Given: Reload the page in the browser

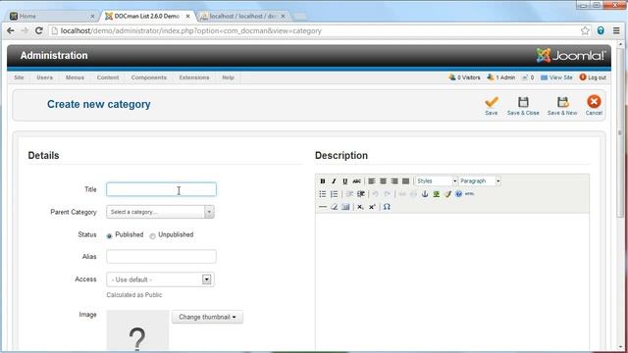Looking at the screenshot, I should (39, 30).
